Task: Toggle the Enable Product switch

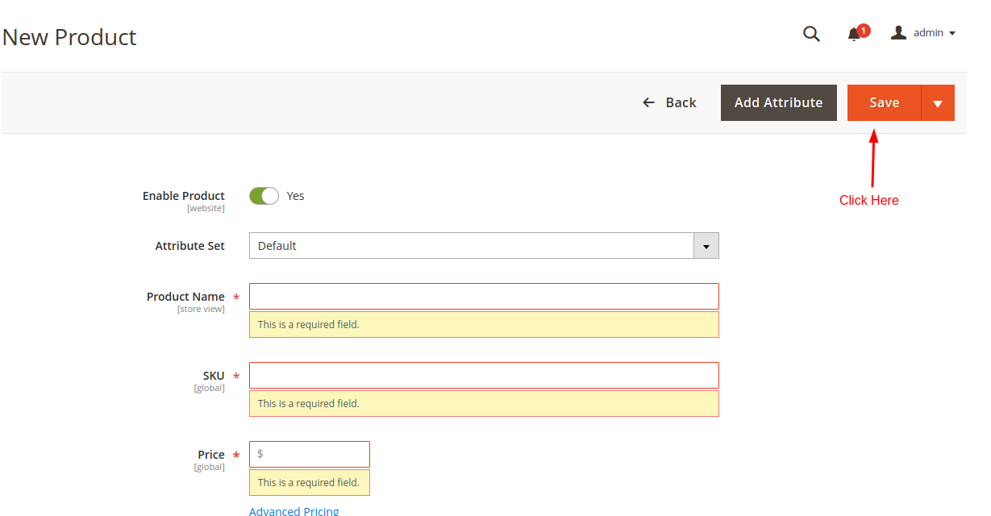Action: (264, 196)
